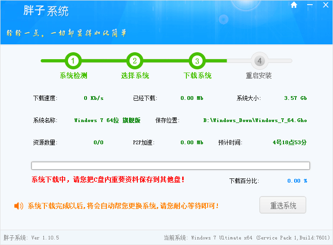Minimize the 胖子系统 window
This screenshot has height=245, width=333.
(309, 5)
